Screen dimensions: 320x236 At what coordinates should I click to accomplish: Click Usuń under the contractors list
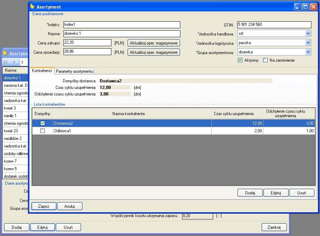coord(302,193)
